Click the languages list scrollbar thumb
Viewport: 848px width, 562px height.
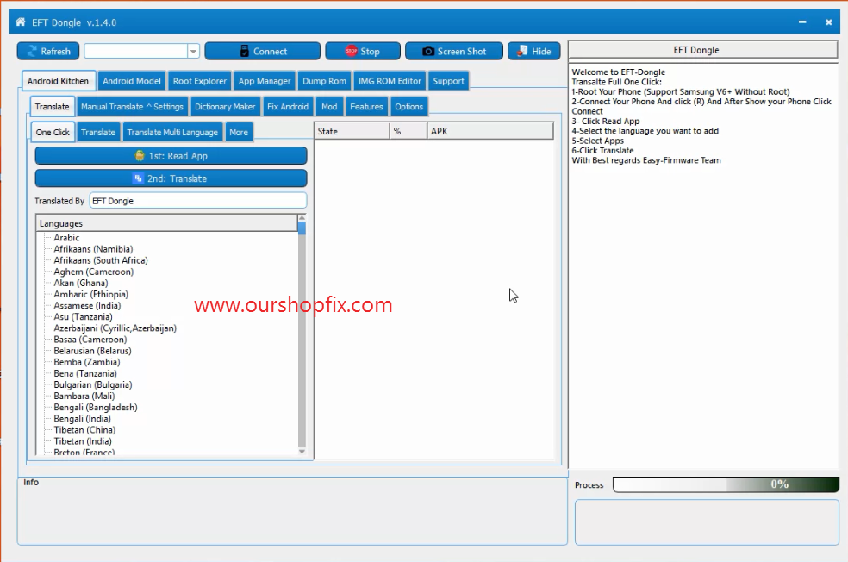click(x=302, y=228)
